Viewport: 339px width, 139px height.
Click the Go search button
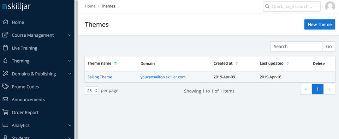329,47
